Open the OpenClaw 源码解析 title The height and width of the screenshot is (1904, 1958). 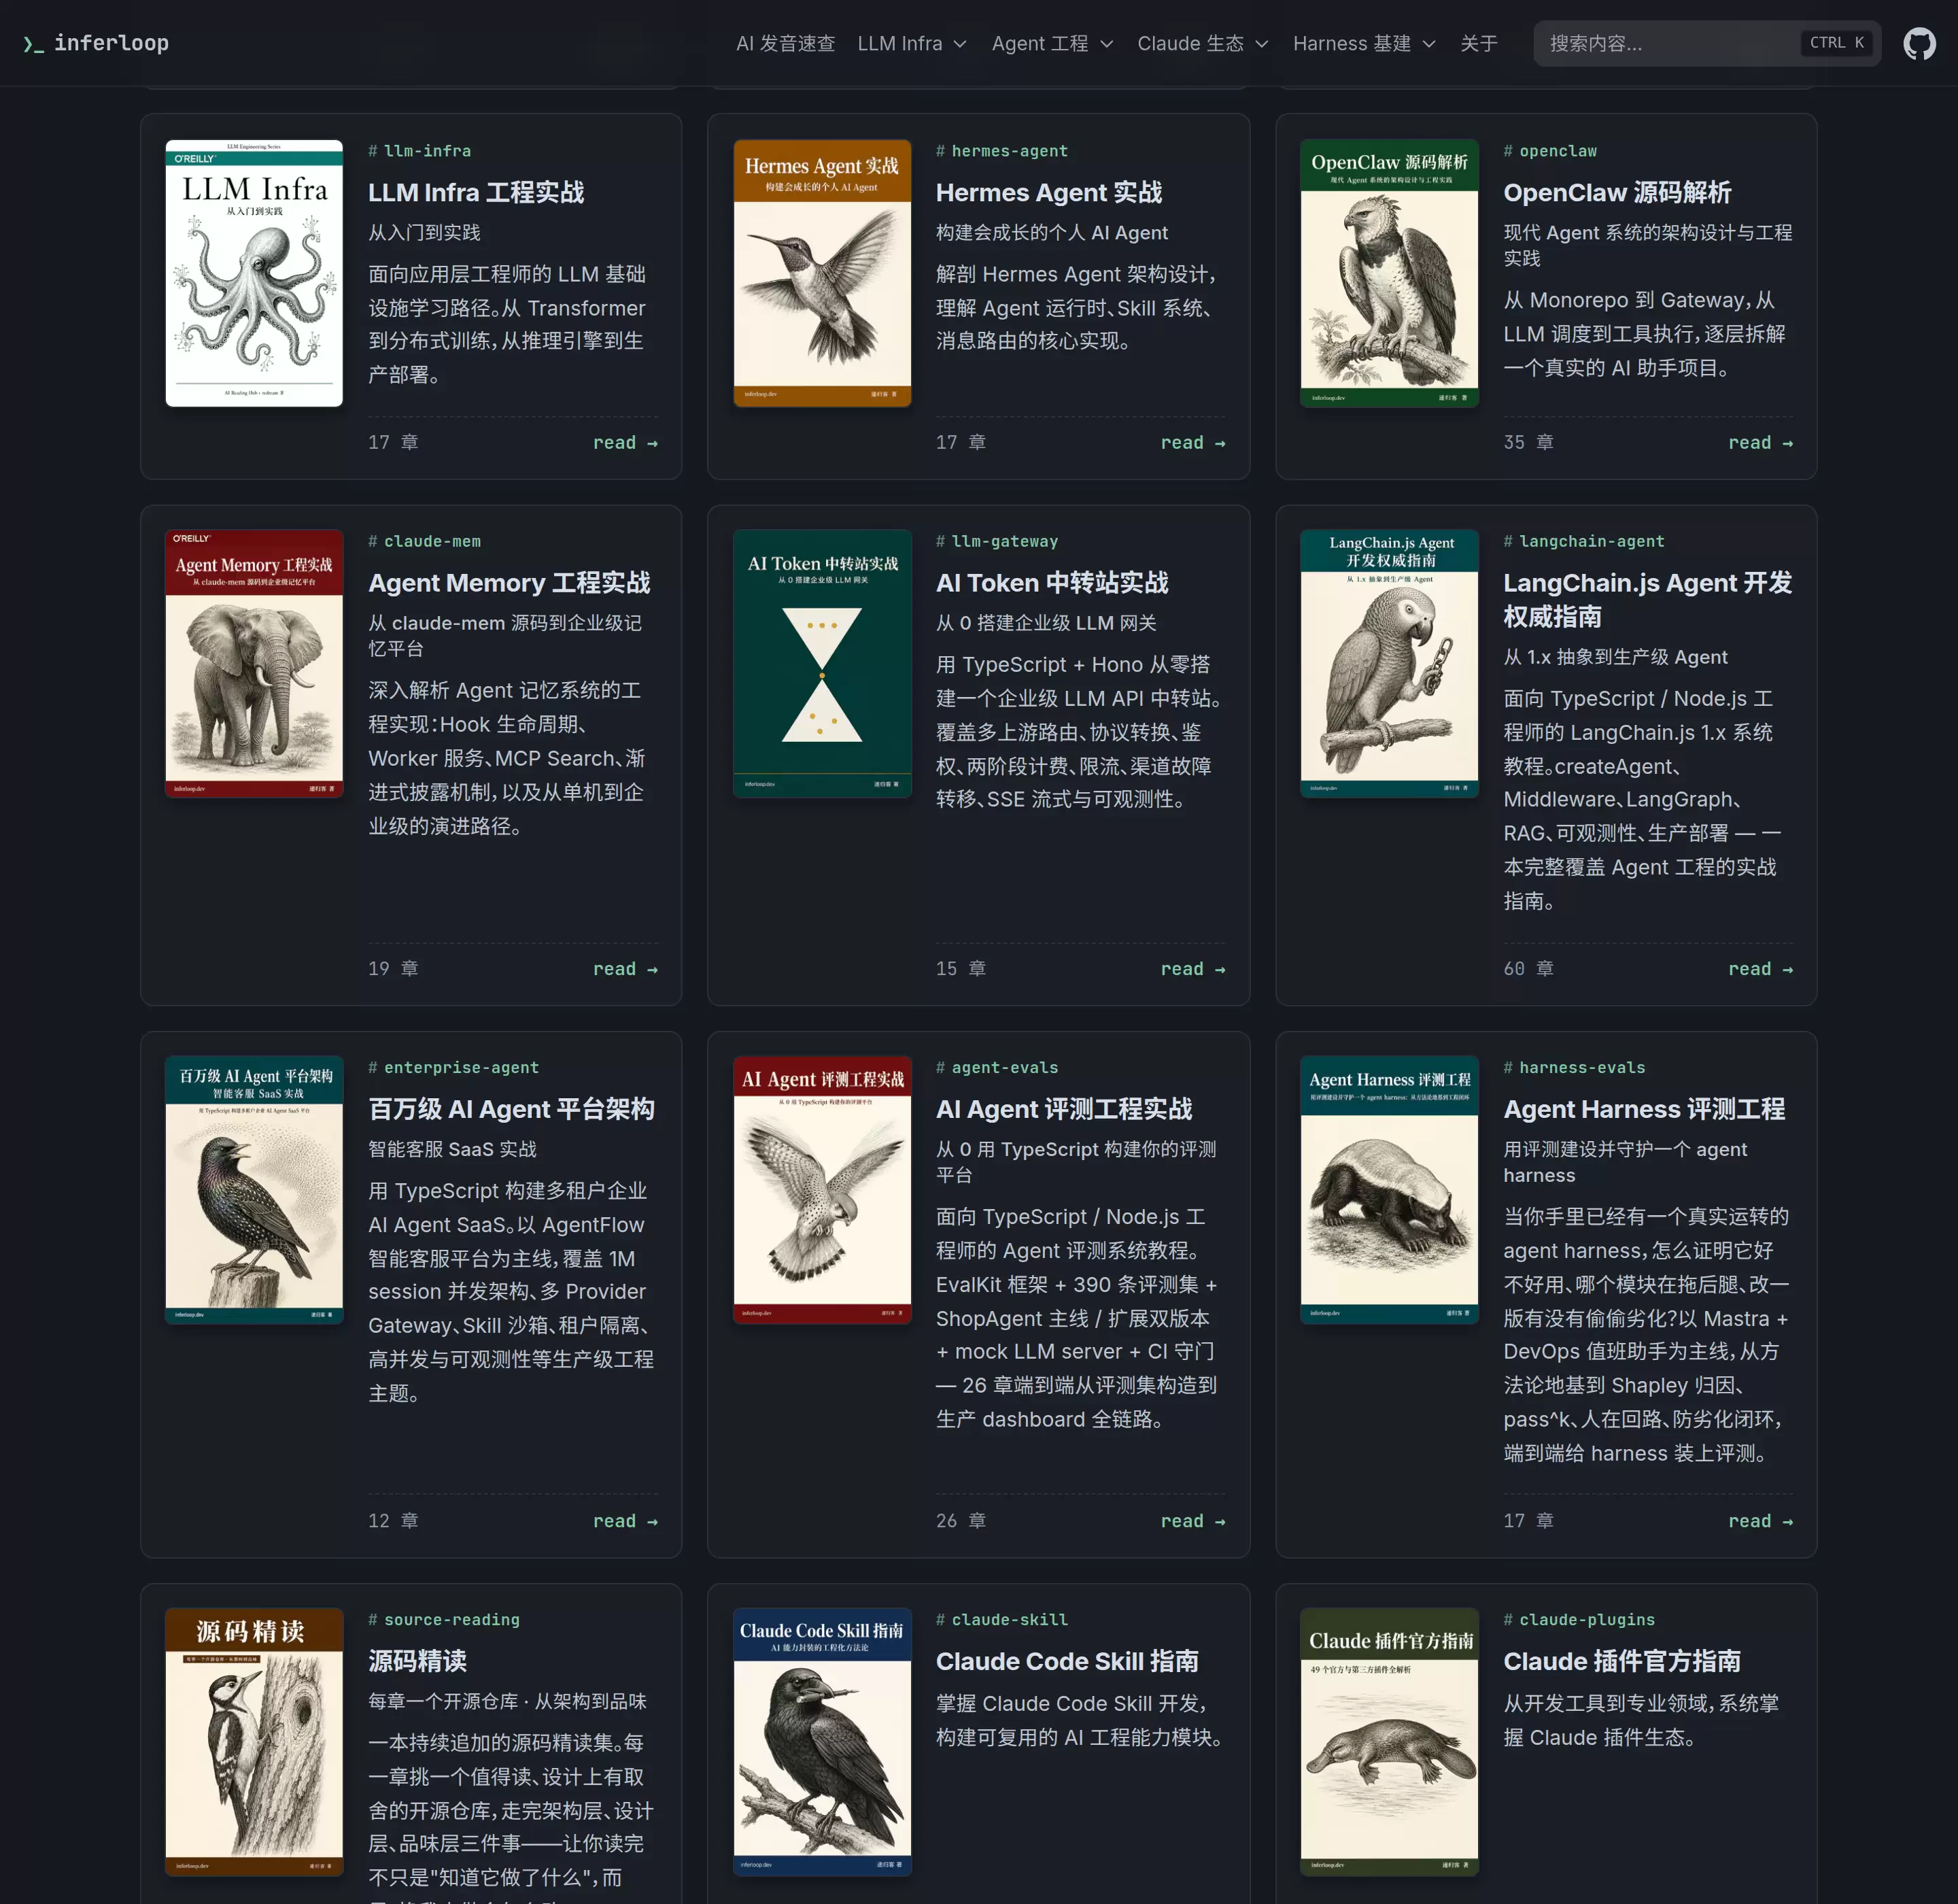point(1617,192)
